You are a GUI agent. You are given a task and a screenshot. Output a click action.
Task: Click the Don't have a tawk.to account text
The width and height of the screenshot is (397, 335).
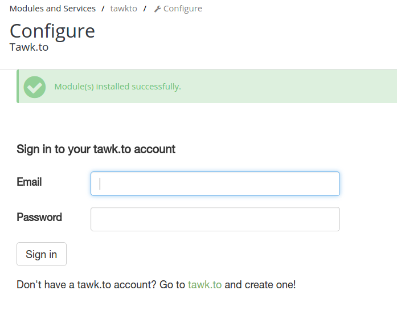[87, 285]
